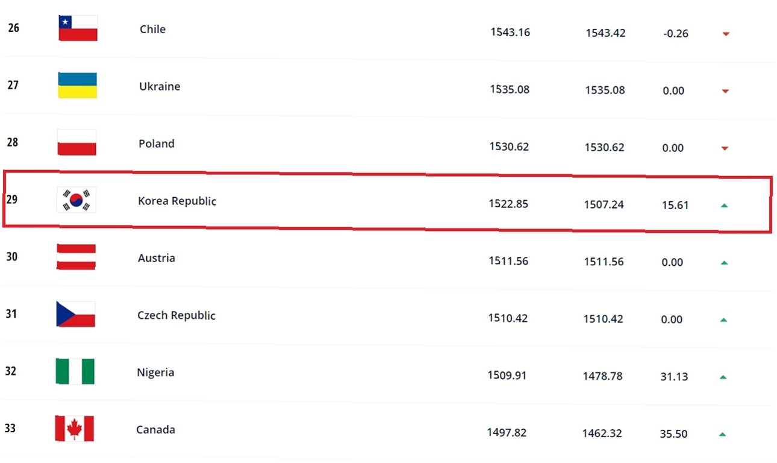This screenshot has width=777, height=463.
Task: Click the Czech Republic flag icon
Action: (x=76, y=314)
